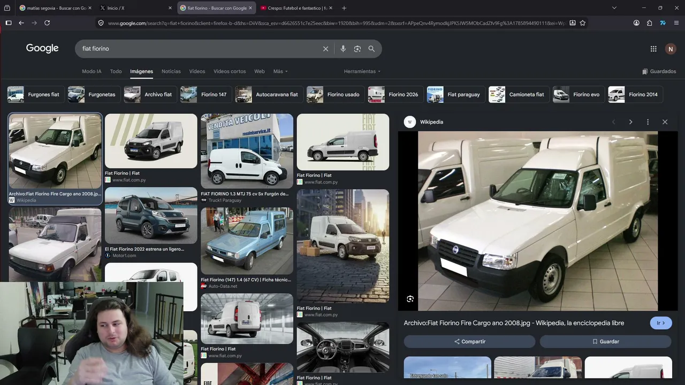The image size is (685, 385).
Task: Open the Noticias results tab
Action: coord(171,71)
